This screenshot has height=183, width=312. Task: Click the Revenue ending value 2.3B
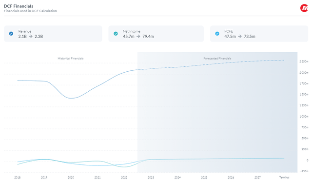coord(39,37)
